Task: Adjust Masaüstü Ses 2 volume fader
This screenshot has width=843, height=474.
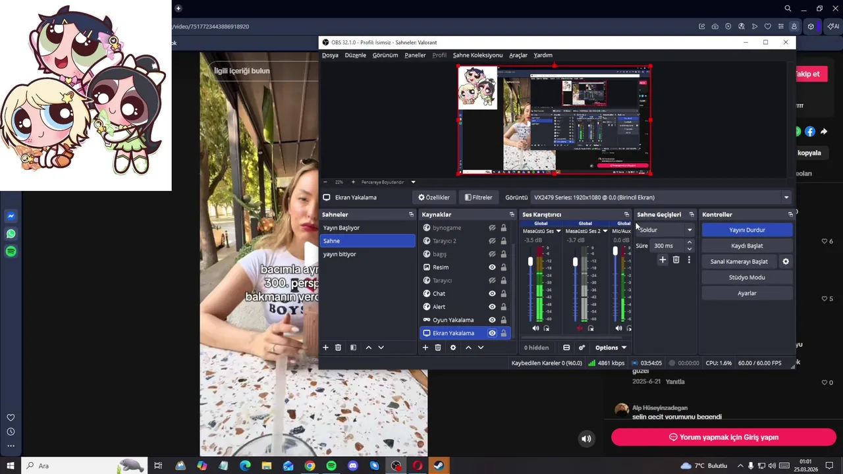Action: click(x=575, y=262)
